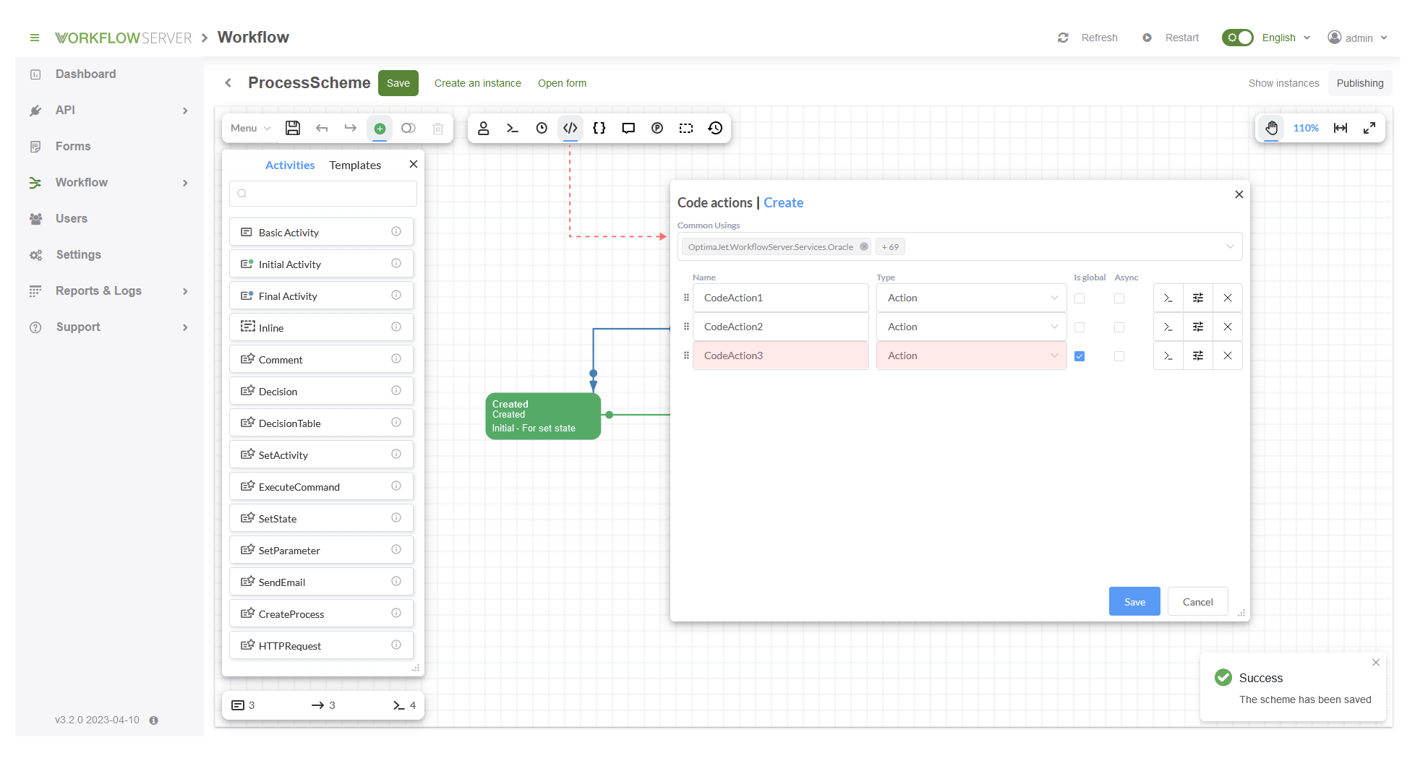Check Is global for CodeAction2

1080,327
